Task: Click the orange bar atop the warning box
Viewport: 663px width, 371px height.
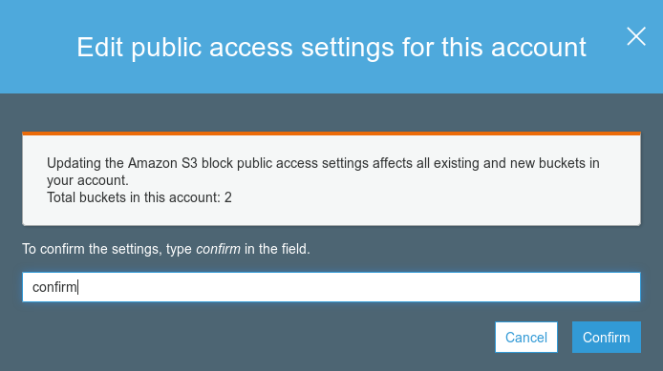Action: pyautogui.click(x=331, y=134)
